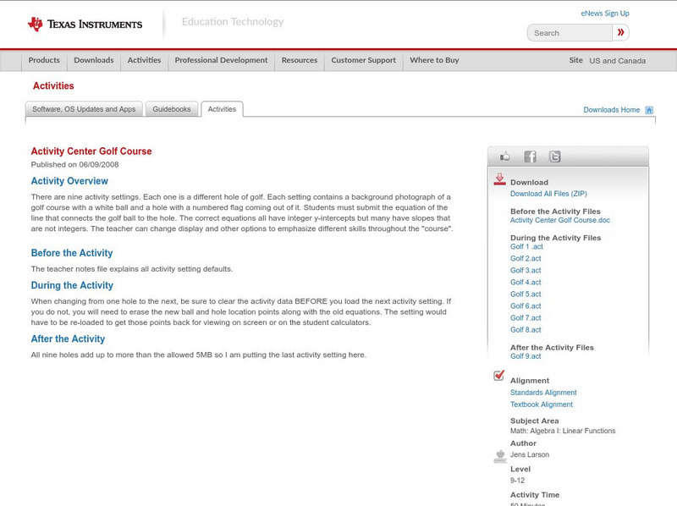Download the Golf 2.act file
Image resolution: width=677 pixels, height=506 pixels.
(x=526, y=259)
